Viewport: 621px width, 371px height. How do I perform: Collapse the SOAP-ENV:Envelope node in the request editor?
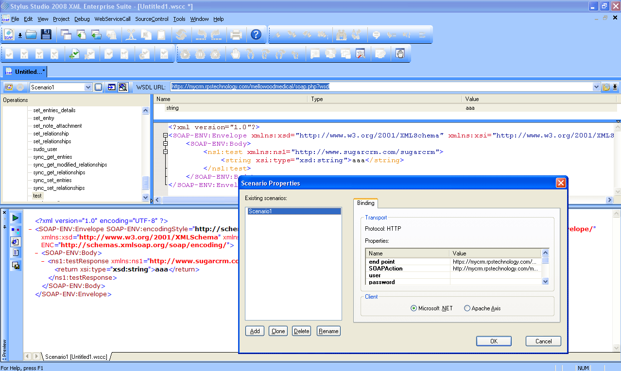tap(165, 135)
